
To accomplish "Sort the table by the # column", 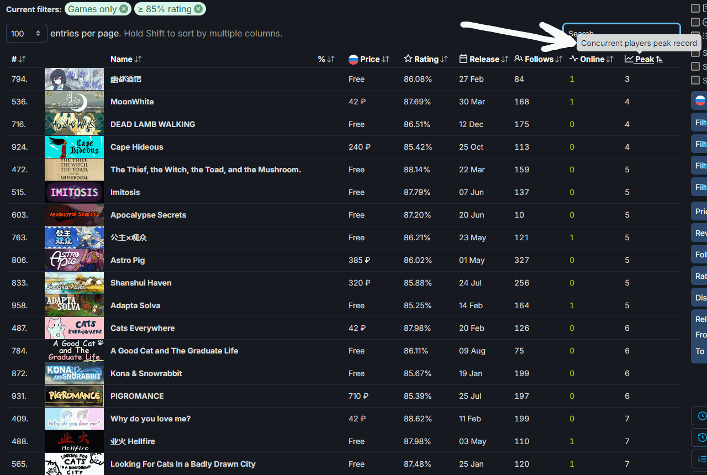I will 18,59.
